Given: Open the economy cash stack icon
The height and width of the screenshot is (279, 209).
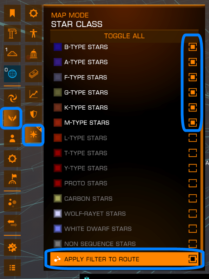Looking at the screenshot, I should pyautogui.click(x=33, y=74).
